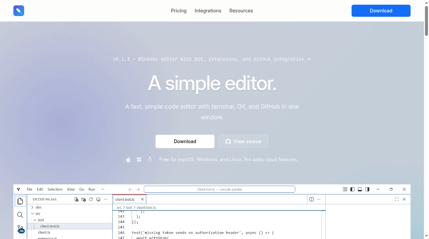Toggle the secondary sidebar visibility
Screen dimensions: 429x239
click(367, 189)
